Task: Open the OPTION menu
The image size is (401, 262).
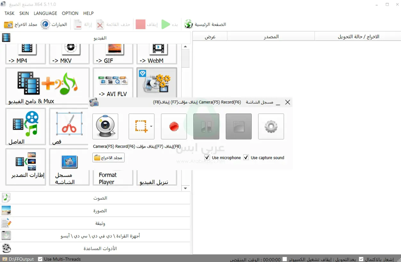Action: point(70,13)
